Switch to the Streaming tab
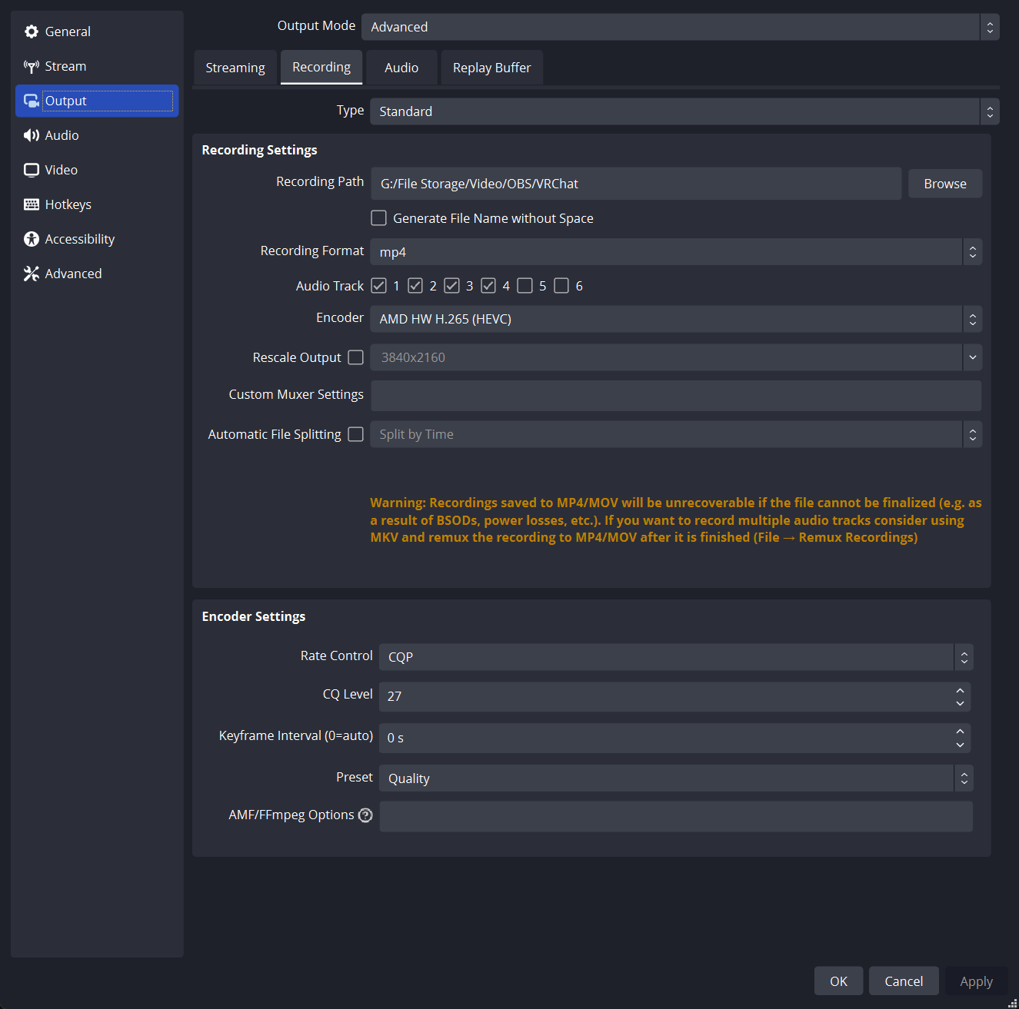This screenshot has width=1019, height=1009. click(235, 68)
